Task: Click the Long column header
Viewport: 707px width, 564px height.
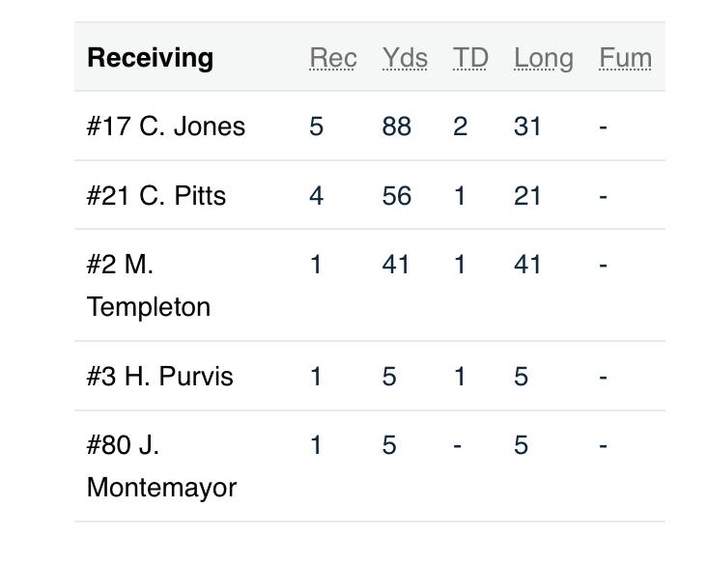Action: point(544,59)
